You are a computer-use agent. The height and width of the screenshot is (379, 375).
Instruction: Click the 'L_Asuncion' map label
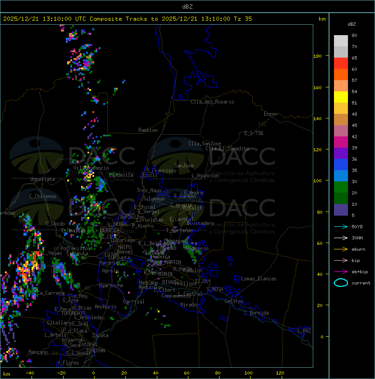[x=205, y=176]
